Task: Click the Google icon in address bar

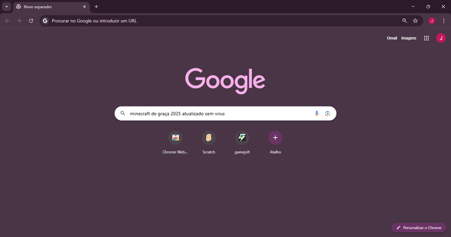Action: (x=45, y=20)
